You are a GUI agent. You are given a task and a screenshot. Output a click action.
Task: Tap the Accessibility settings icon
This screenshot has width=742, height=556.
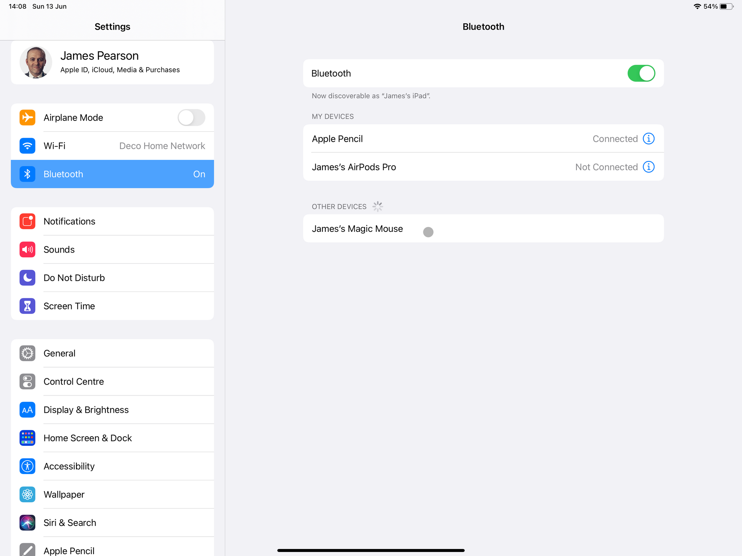(x=27, y=466)
